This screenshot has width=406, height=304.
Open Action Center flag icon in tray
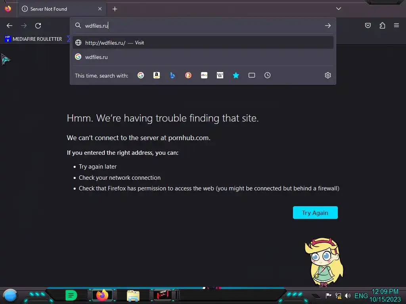point(328,295)
